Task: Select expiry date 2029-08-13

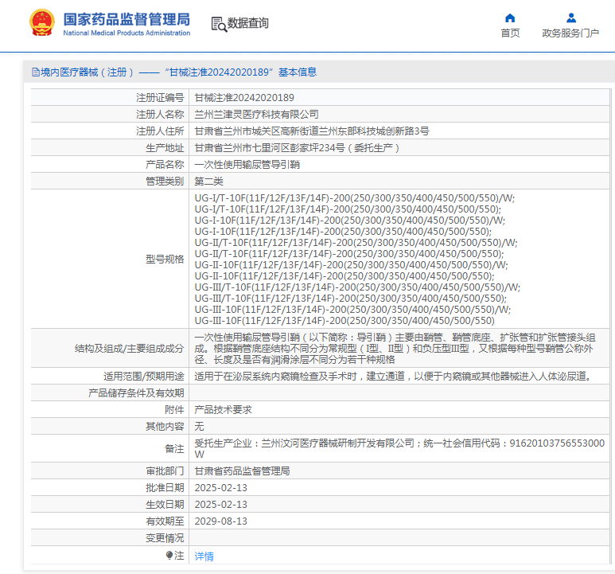Action: tap(221, 521)
